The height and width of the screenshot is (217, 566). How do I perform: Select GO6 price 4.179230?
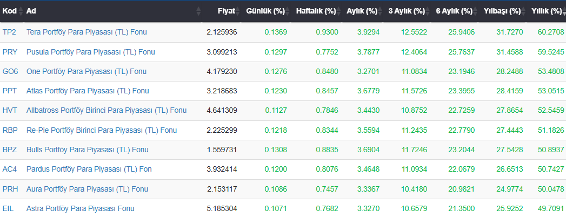click(222, 71)
